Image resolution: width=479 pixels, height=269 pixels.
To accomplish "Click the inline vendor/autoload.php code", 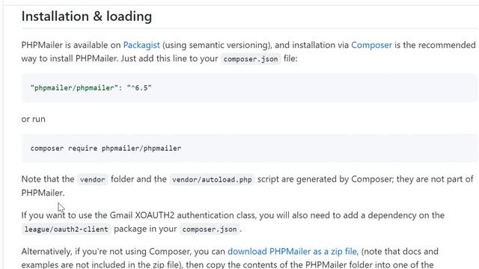I will click(212, 179).
